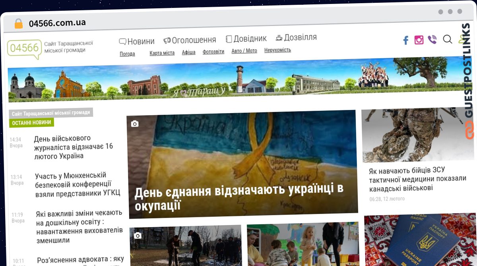Click the 13:14 Вчора timestamp

coord(17,180)
